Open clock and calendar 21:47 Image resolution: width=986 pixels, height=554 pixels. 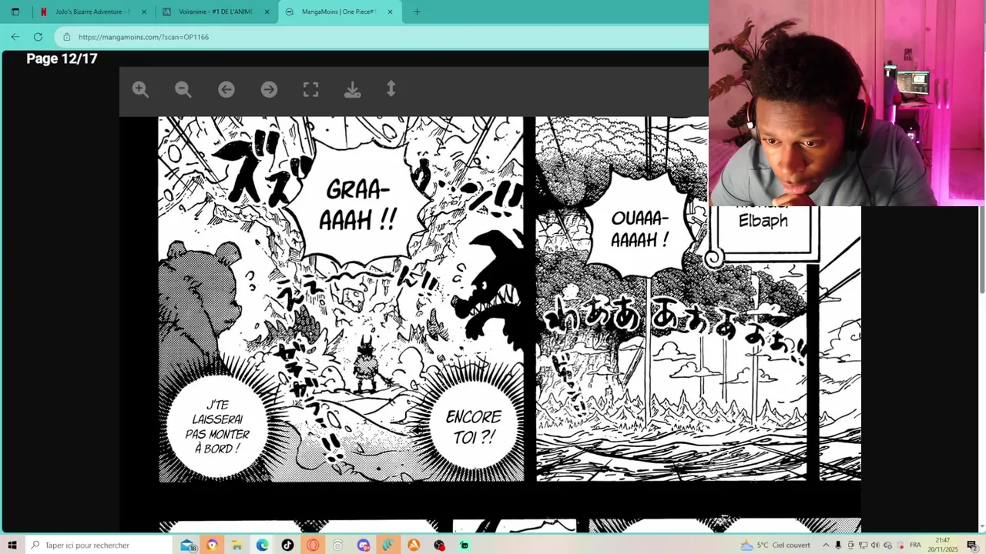943,545
